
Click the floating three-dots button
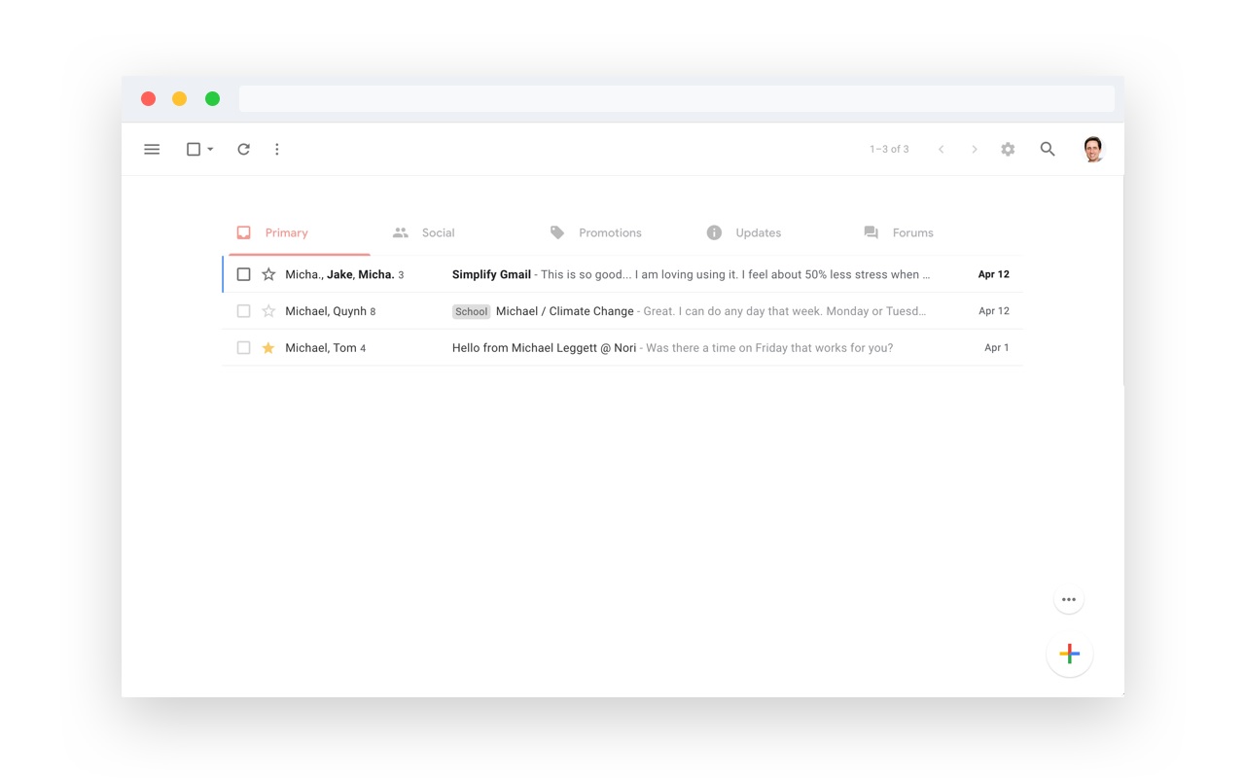coord(1069,599)
